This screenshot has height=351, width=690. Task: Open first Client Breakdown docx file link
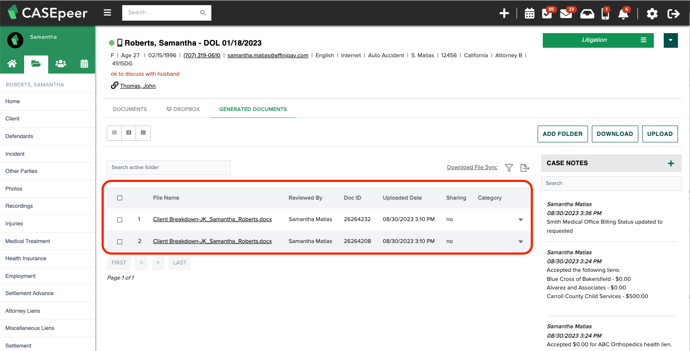[212, 219]
